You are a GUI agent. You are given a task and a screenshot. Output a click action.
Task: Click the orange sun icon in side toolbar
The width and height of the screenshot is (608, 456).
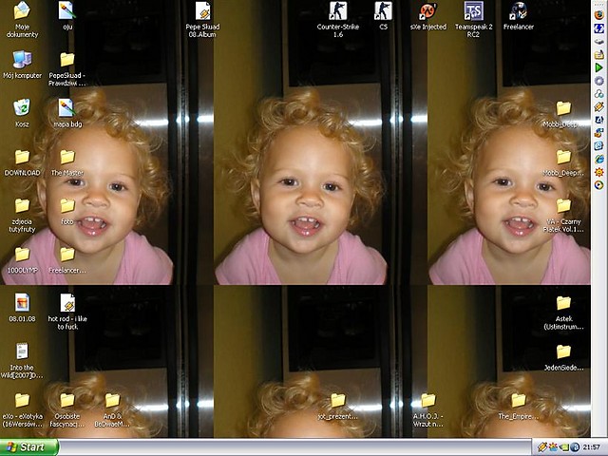click(599, 172)
